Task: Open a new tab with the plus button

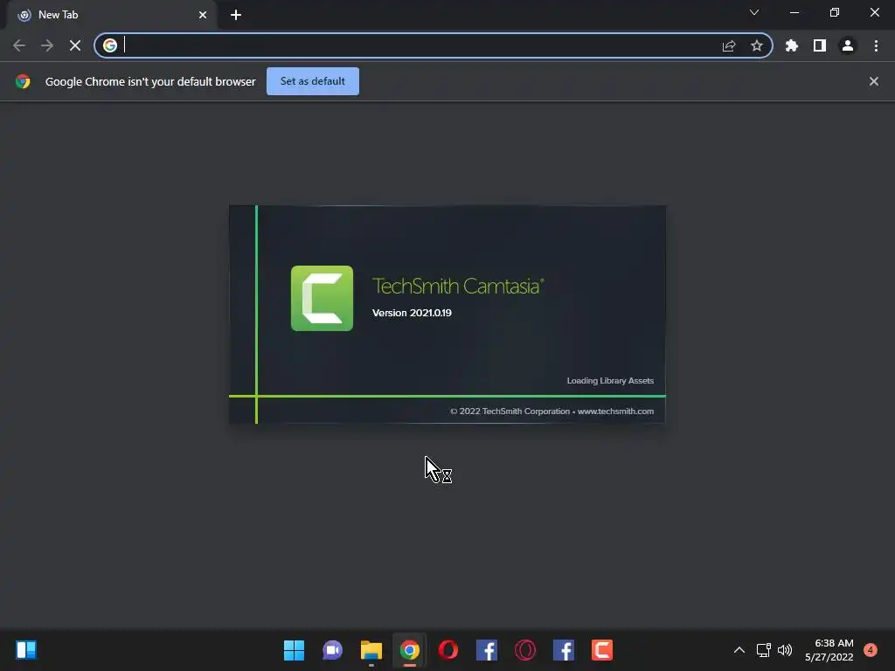Action: coord(236,15)
